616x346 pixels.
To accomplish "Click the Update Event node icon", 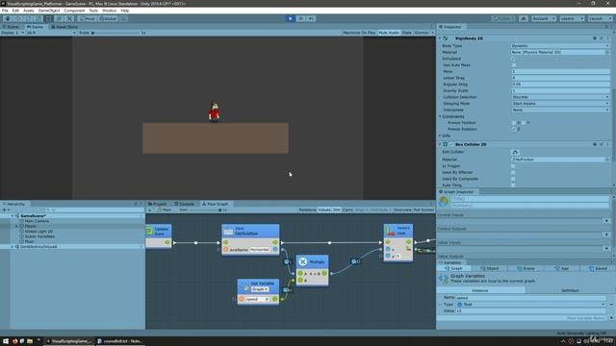I will pos(150,231).
